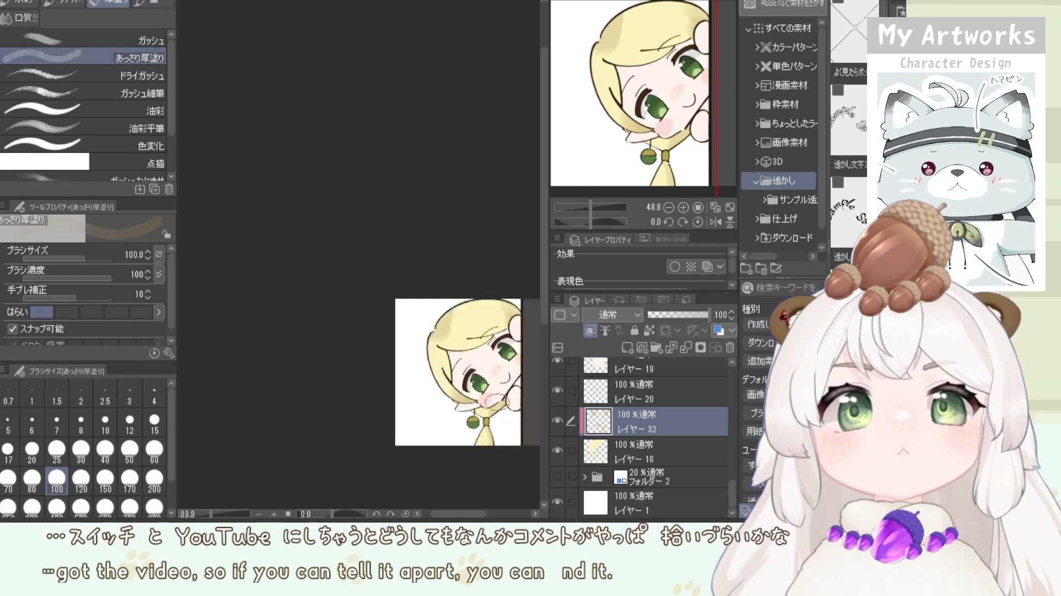The height and width of the screenshot is (596, 1061).
Task: Delete the selected layer with trash icon
Action: 730,347
